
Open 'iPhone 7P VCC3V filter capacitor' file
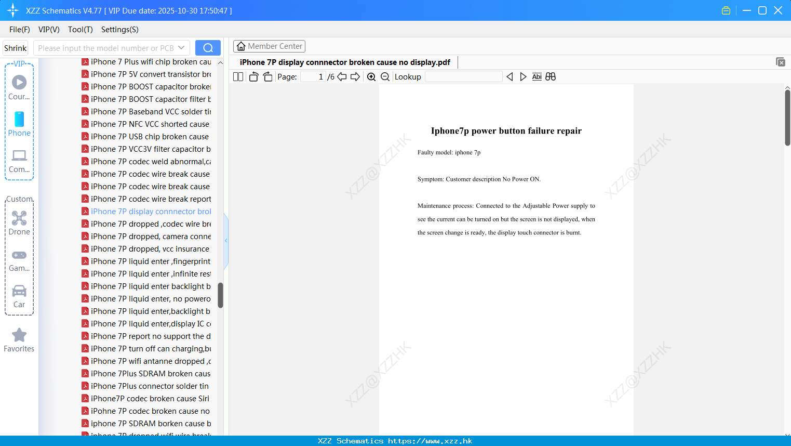(146, 149)
